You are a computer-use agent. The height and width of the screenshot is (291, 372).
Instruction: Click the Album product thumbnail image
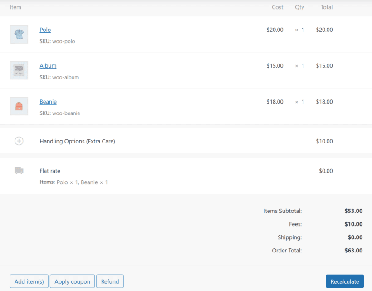[19, 70]
